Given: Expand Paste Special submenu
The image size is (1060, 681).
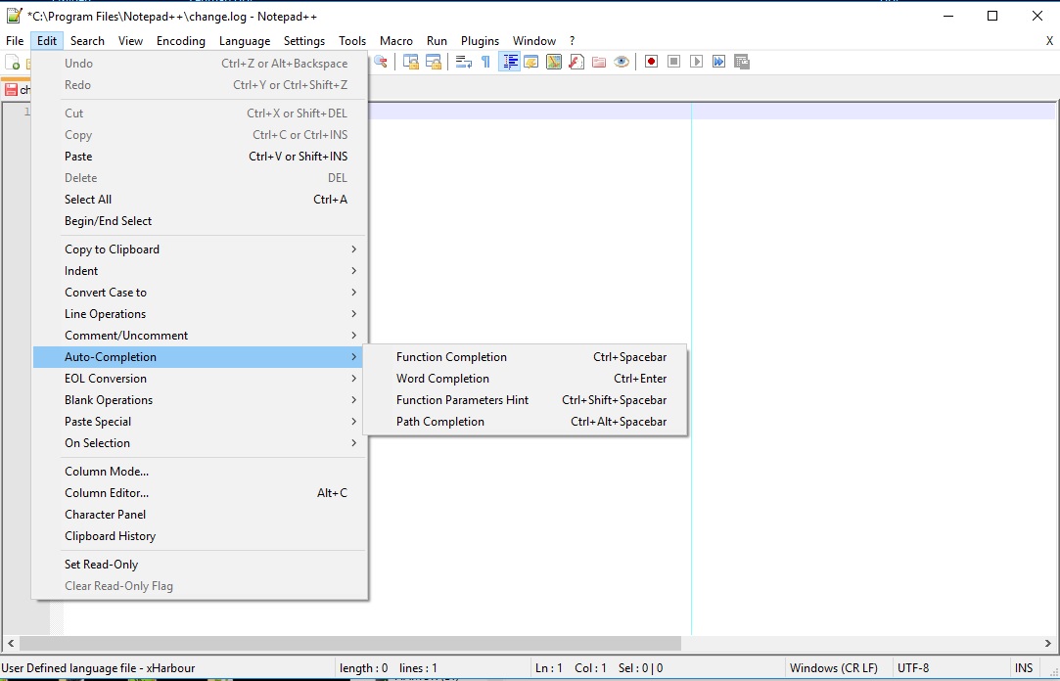Looking at the screenshot, I should pos(200,422).
